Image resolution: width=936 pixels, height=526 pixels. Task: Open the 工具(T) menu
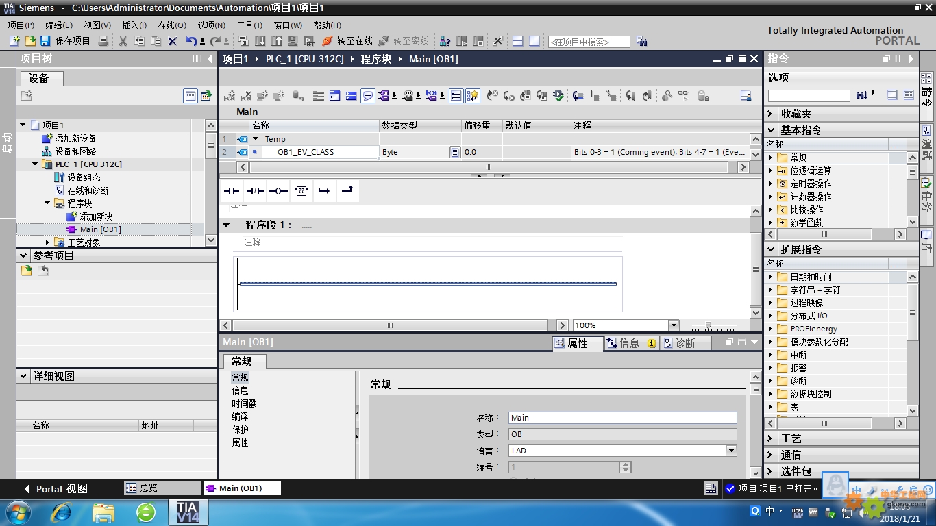point(250,25)
